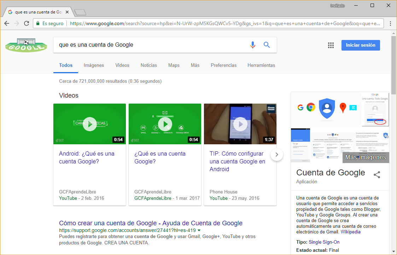The height and width of the screenshot is (255, 397).
Task: Click Más imágenes in knowledge panel
Action: tap(366, 157)
